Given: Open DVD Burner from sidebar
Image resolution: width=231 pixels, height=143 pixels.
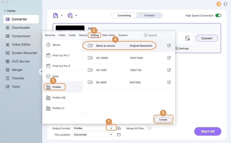Looking at the screenshot, I should (21, 61).
